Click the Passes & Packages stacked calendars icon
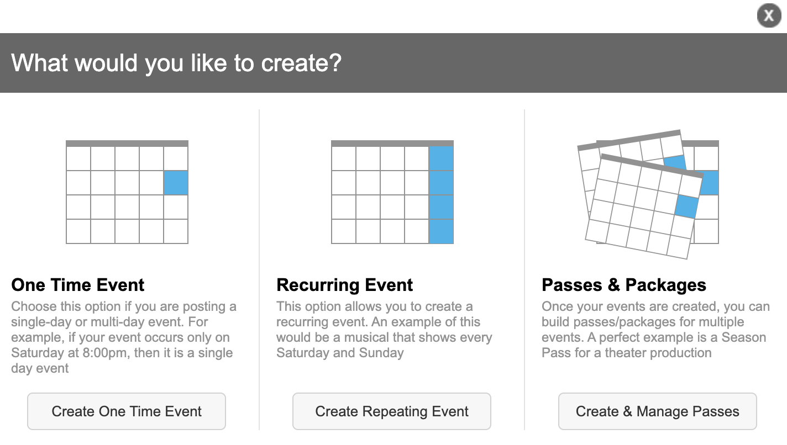 point(648,194)
